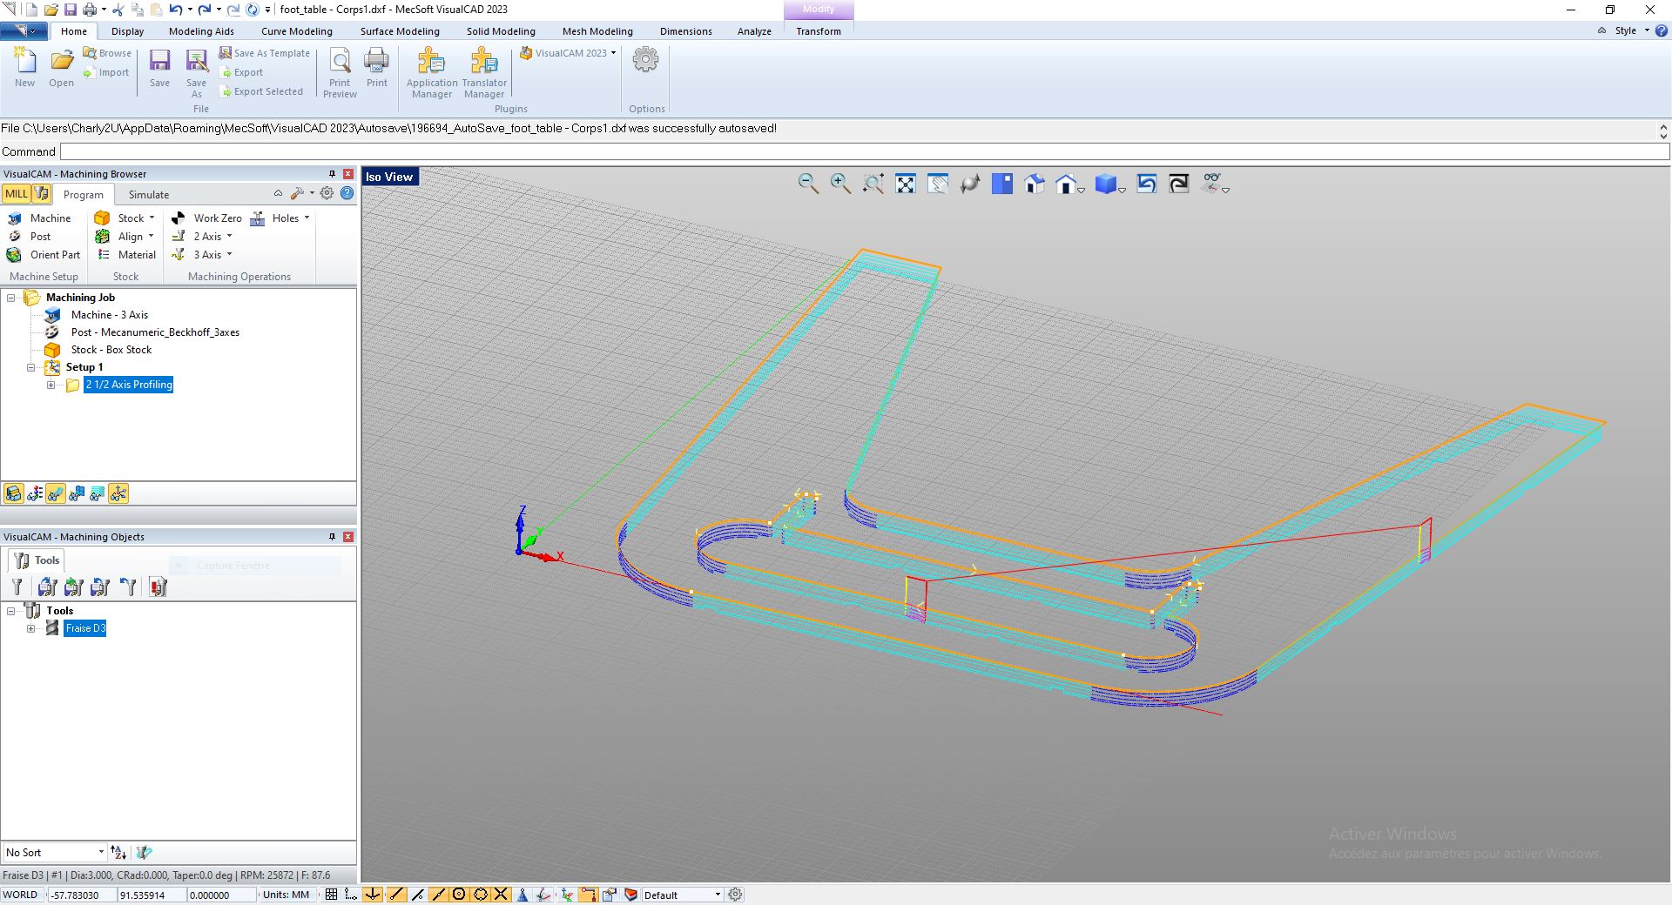This screenshot has height=905, width=1672.
Task: Click the Create/Edit Tools icon
Action: [17, 587]
